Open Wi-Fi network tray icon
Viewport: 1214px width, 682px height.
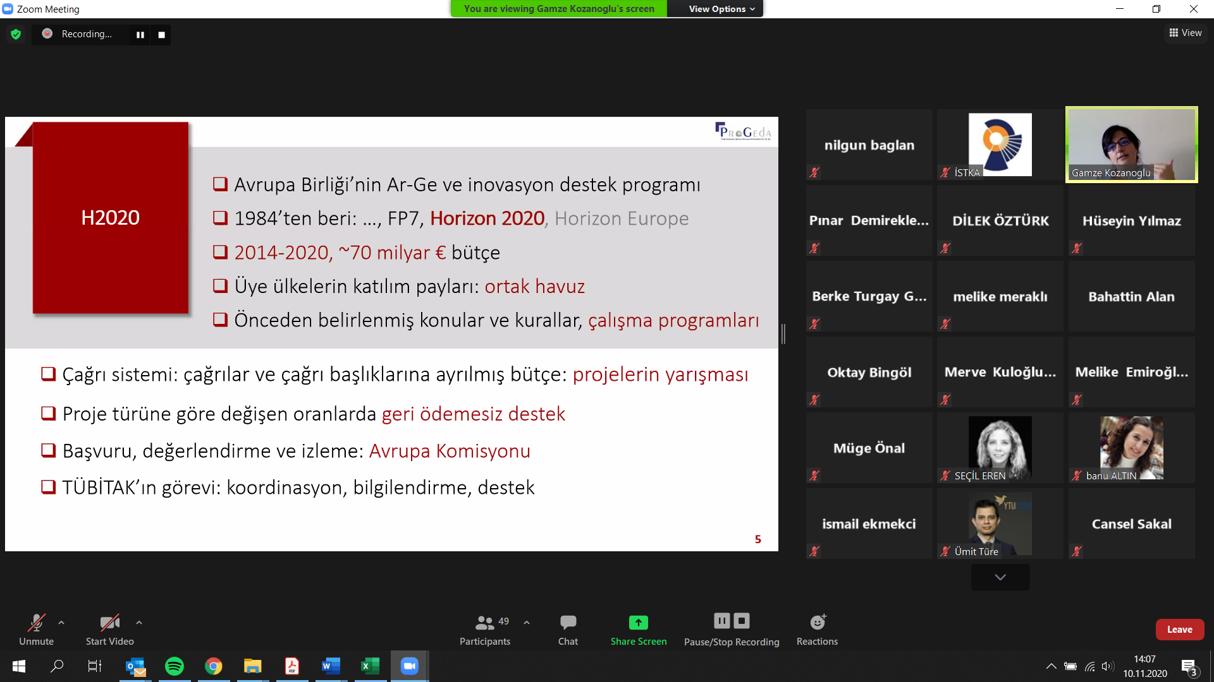(1089, 666)
